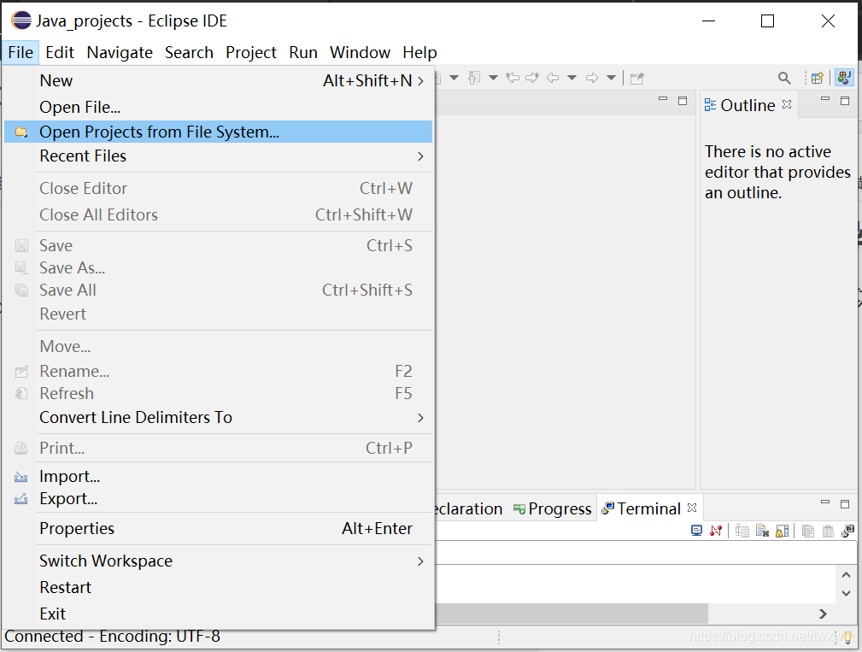The height and width of the screenshot is (652, 862).
Task: Select Restart from File menu
Action: (218, 587)
